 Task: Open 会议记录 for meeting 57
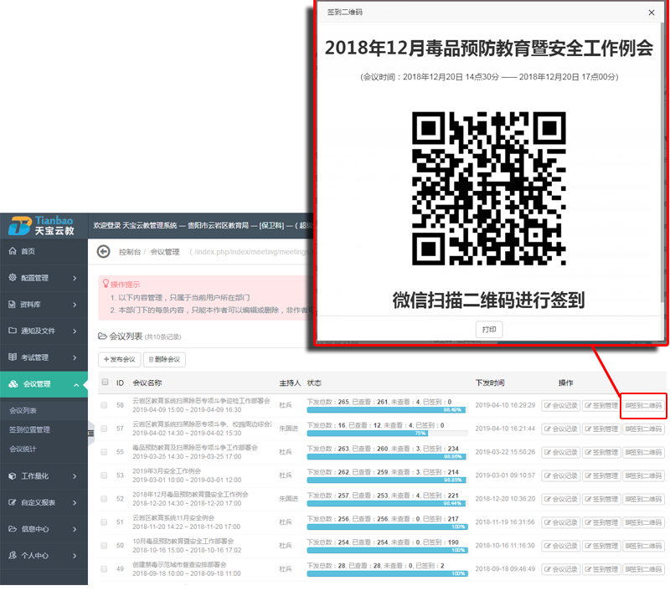tap(560, 429)
